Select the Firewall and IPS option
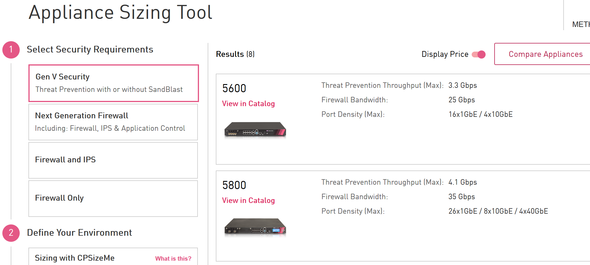Viewport: 590px width, 265px height. (113, 160)
